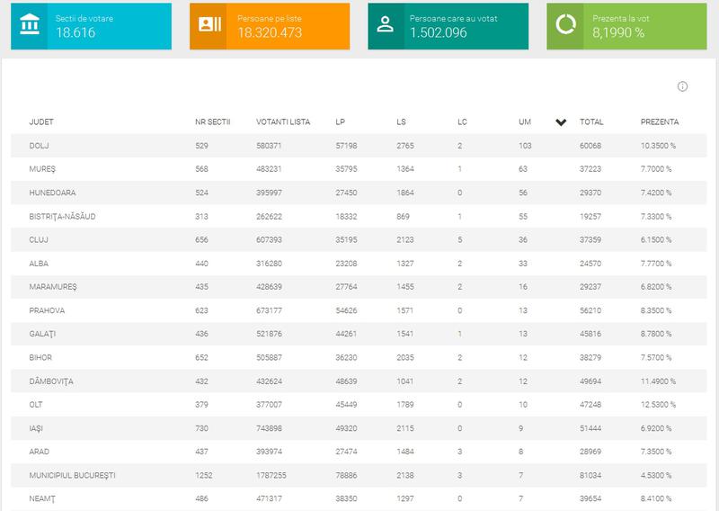Toggle the sort arrow next to UM column
Image resolution: width=719 pixels, height=511 pixels.
tap(561, 122)
